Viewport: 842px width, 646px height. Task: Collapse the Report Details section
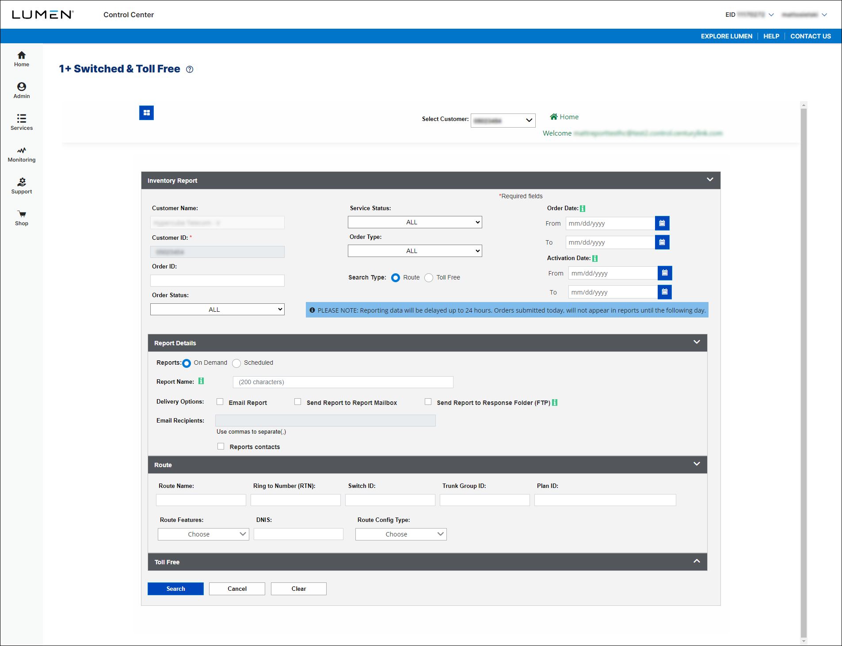(x=697, y=342)
